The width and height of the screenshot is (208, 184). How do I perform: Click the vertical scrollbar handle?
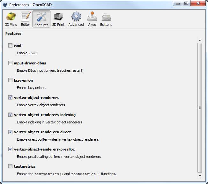click(x=200, y=108)
